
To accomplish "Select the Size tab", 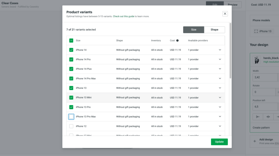I will tap(193, 30).
